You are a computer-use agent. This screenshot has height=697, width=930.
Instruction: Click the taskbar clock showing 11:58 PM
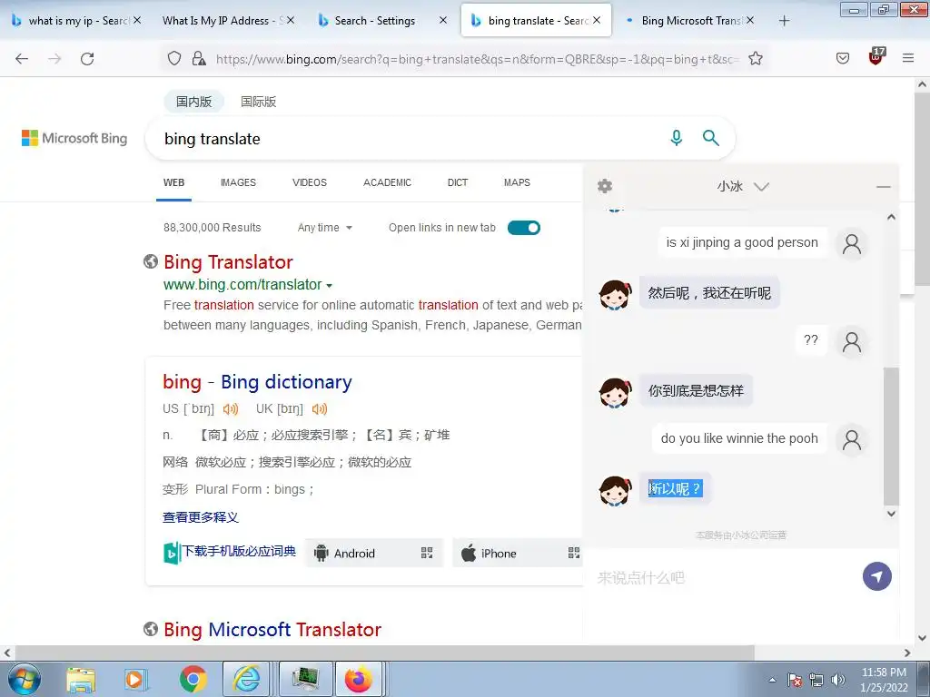[884, 680]
